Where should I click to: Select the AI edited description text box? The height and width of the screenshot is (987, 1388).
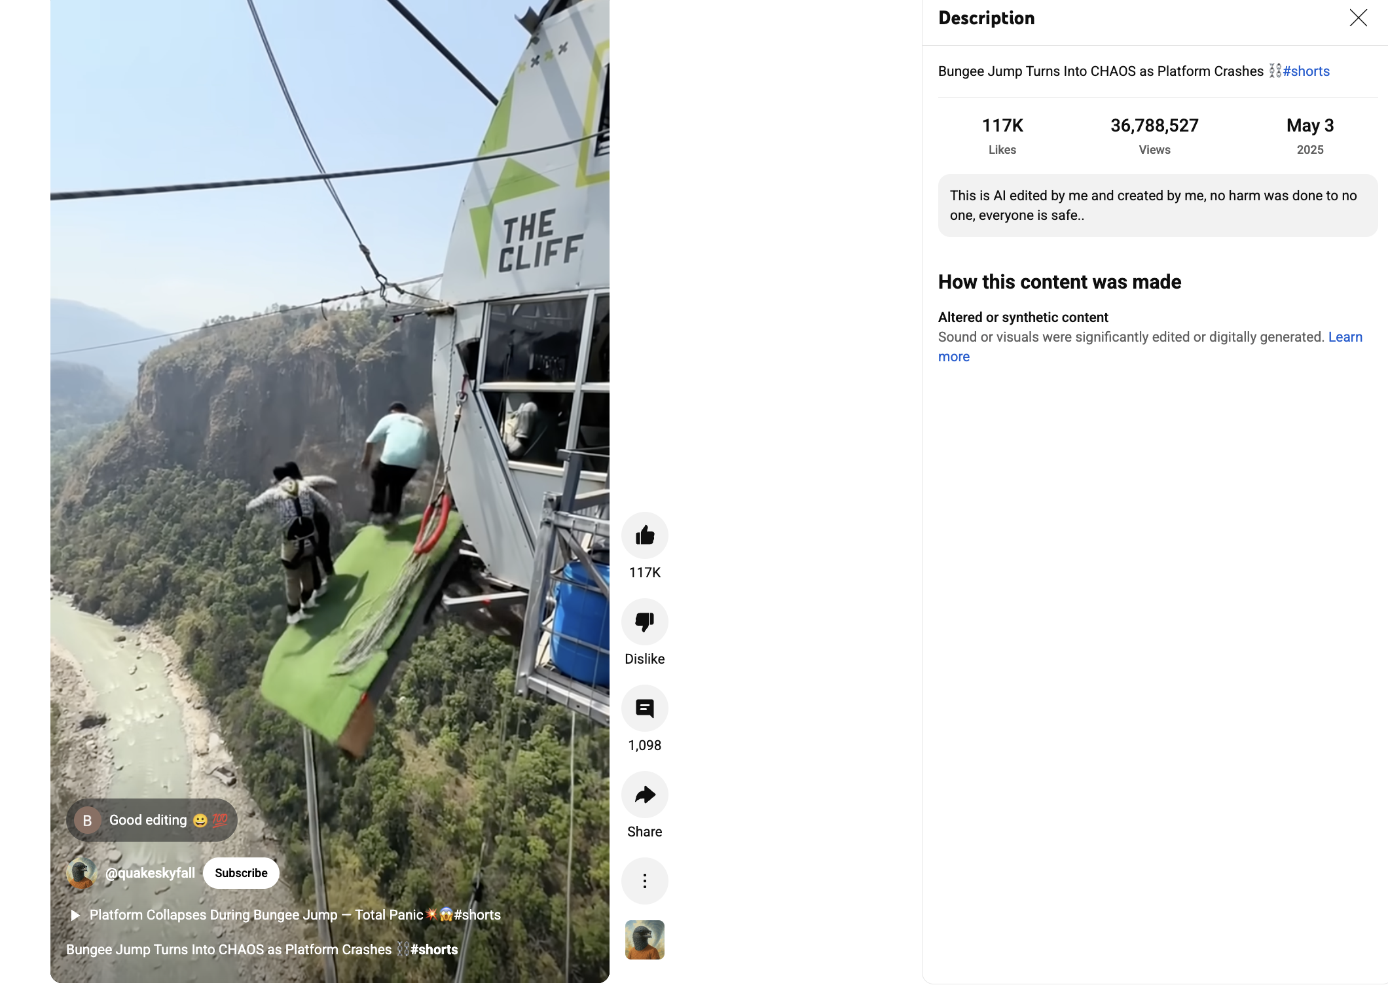click(1158, 206)
